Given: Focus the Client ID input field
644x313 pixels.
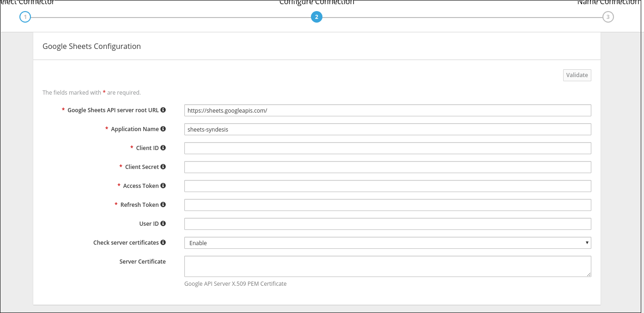Looking at the screenshot, I should pos(388,148).
